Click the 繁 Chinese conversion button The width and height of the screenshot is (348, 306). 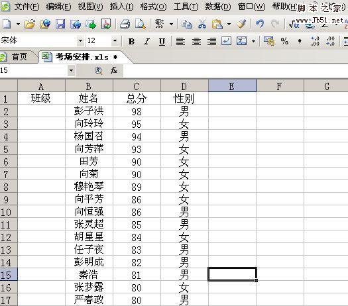pos(159,23)
